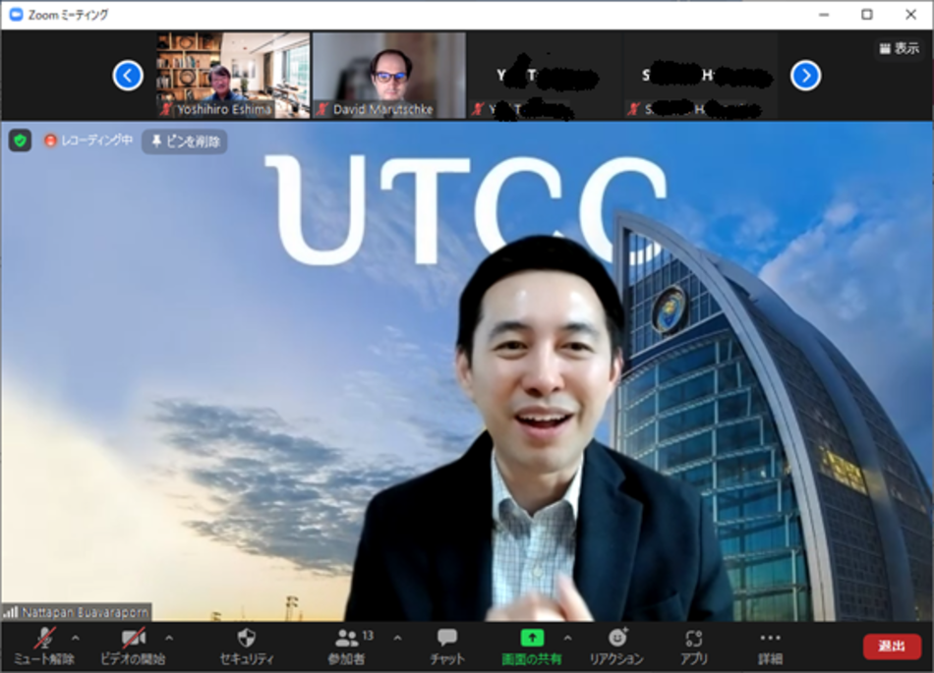Image resolution: width=934 pixels, height=673 pixels.
Task: Show next participants with right arrow
Action: coord(806,76)
